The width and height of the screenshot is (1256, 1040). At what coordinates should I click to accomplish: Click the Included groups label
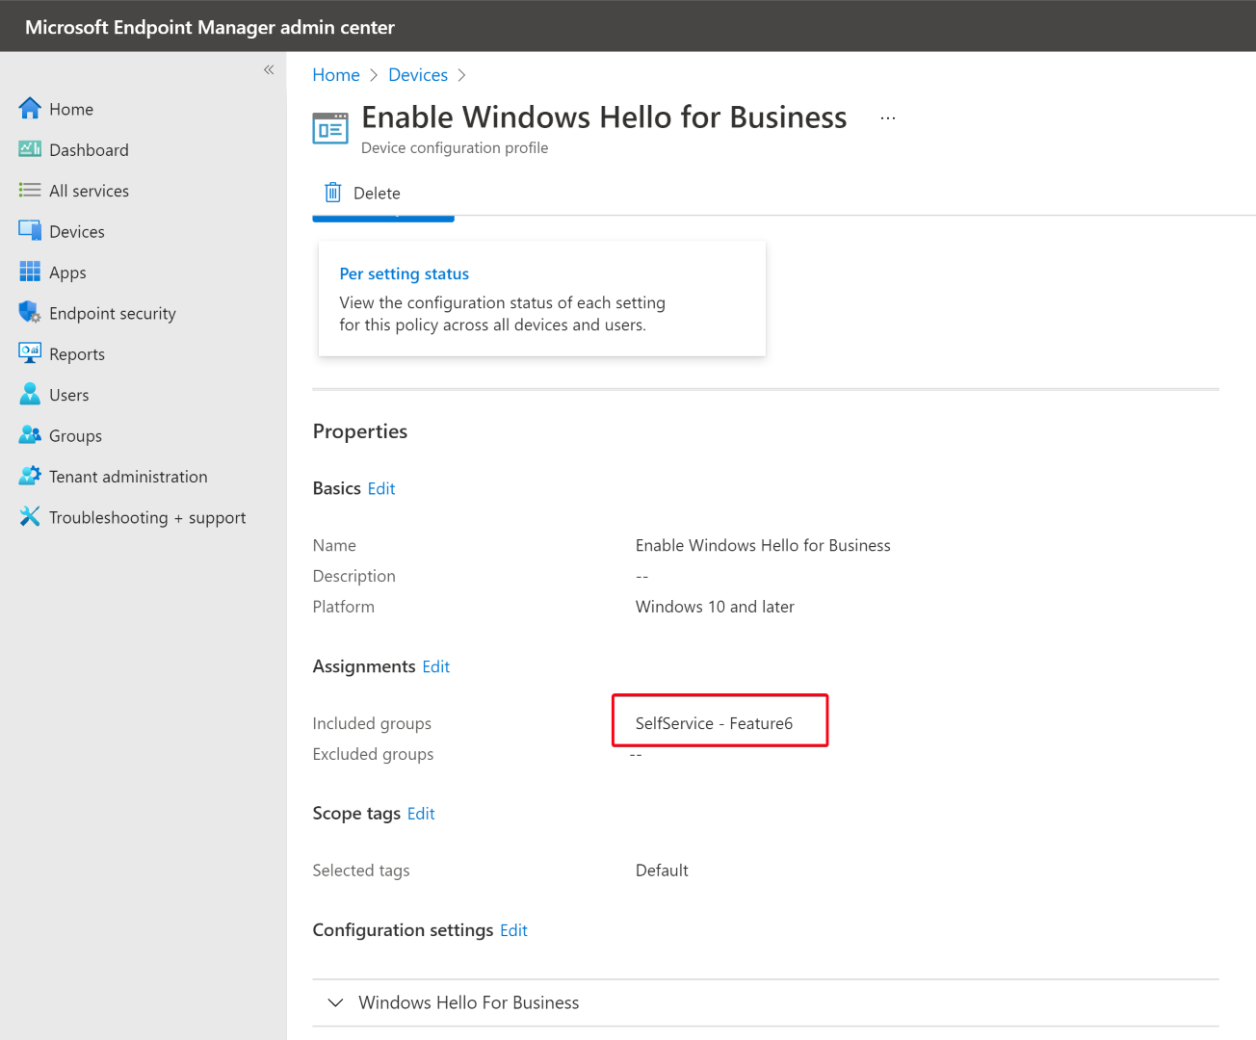click(x=372, y=723)
